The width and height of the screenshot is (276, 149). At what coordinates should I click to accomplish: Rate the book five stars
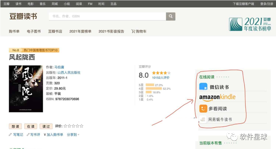coord(81,126)
